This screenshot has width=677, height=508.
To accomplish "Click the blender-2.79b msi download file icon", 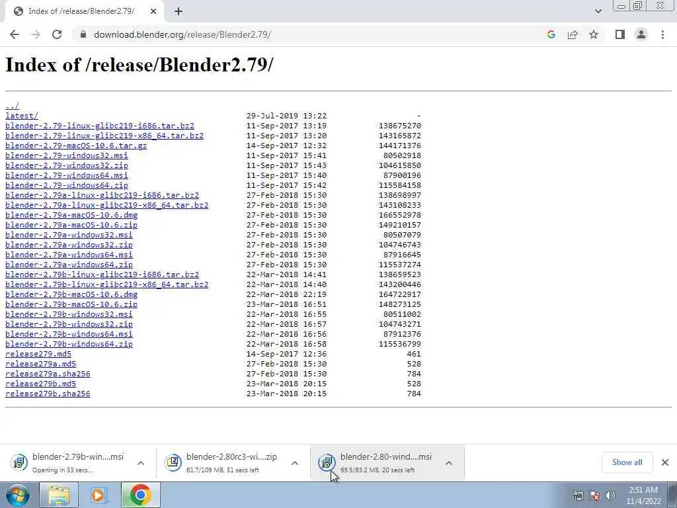I will 19,462.
